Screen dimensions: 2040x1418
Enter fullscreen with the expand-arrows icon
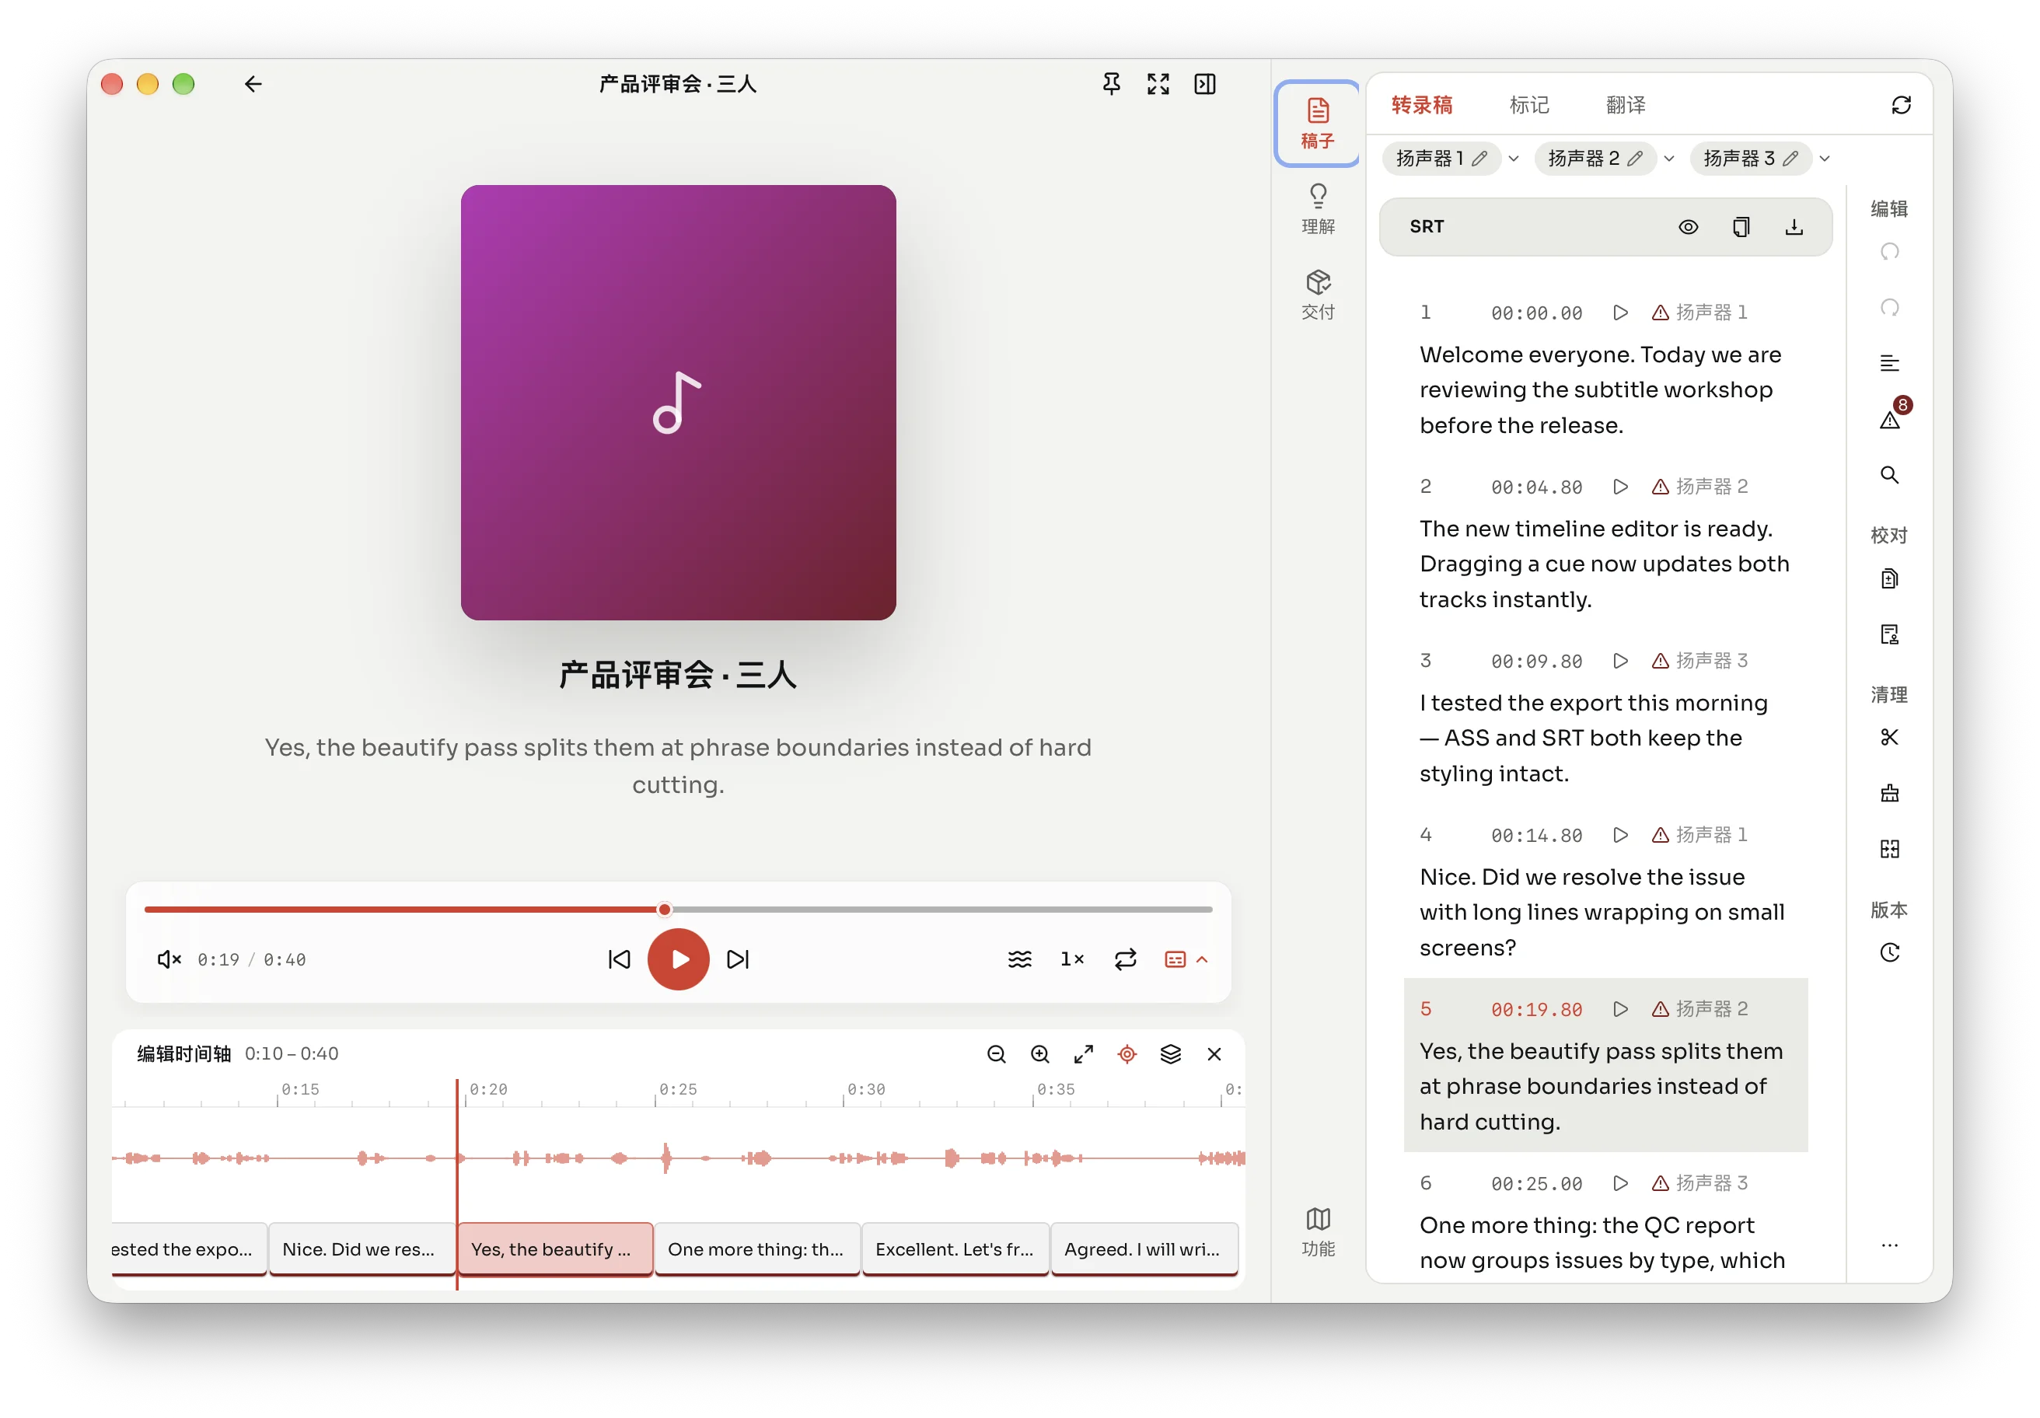point(1158,85)
